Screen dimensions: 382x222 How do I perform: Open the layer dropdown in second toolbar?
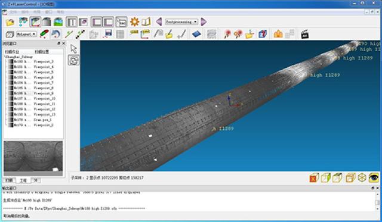26,35
